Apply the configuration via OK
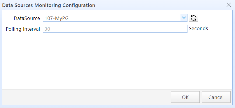The image size is (235, 108). 185,97
